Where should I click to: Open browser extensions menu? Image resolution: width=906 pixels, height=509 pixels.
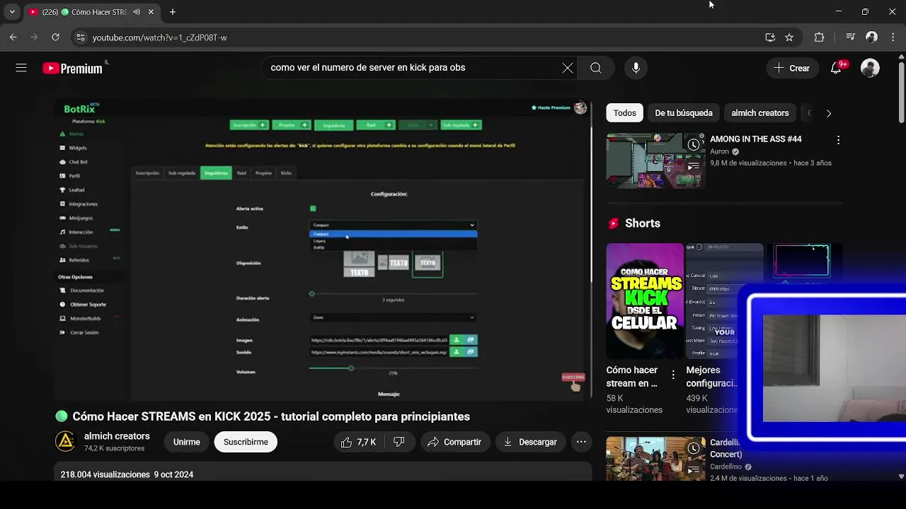(819, 37)
